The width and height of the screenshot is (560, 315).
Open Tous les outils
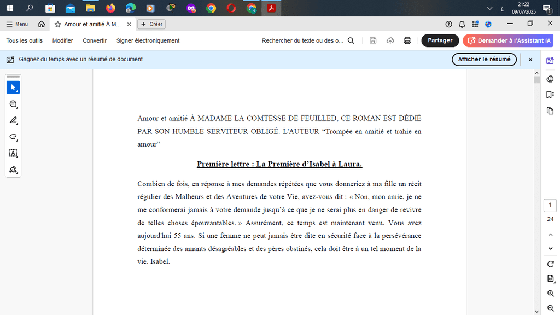tap(24, 40)
